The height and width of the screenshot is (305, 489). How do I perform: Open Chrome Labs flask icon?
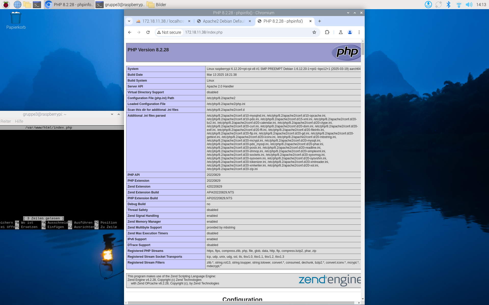click(x=341, y=32)
